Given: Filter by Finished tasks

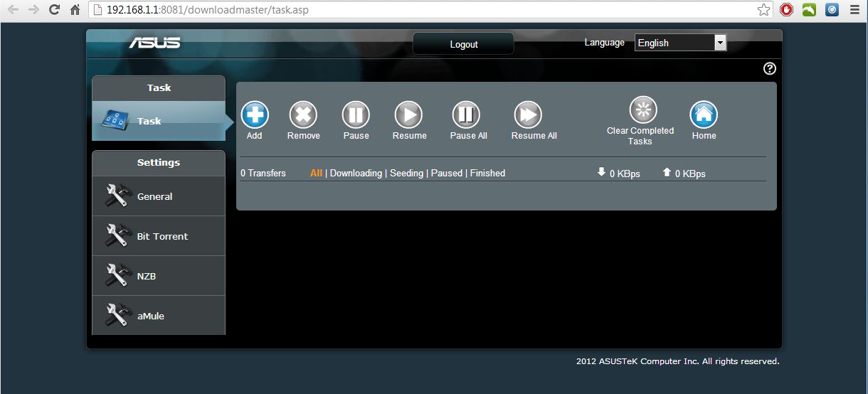Looking at the screenshot, I should click(487, 173).
